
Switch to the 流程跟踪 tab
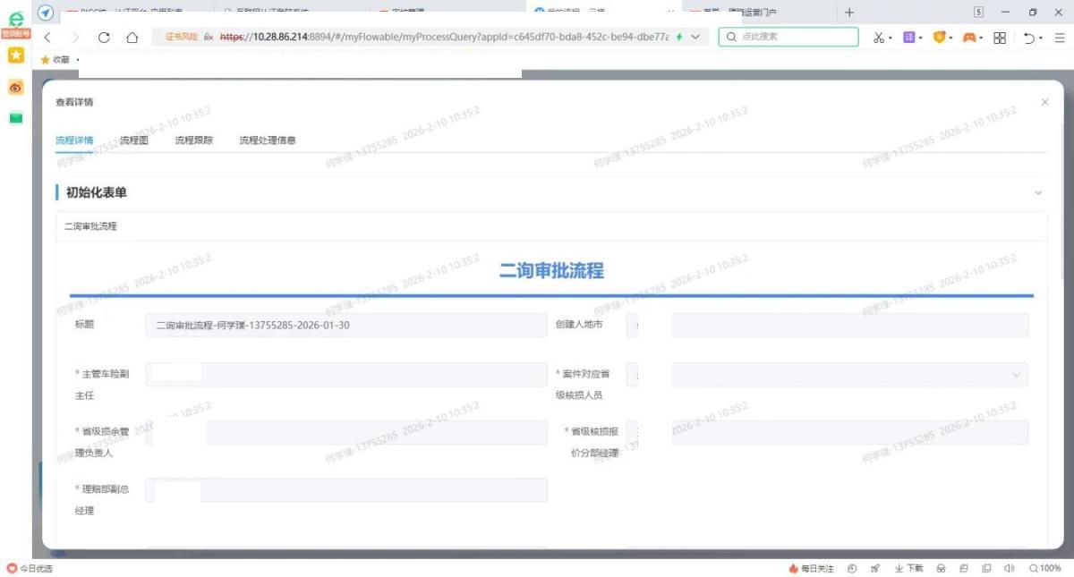193,140
